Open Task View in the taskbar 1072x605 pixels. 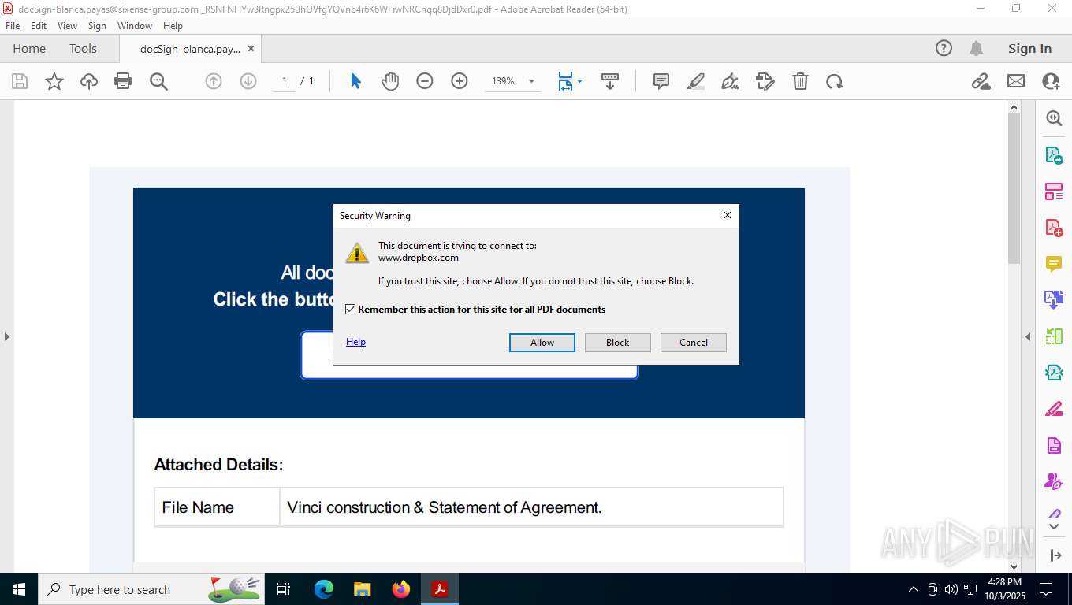284,589
